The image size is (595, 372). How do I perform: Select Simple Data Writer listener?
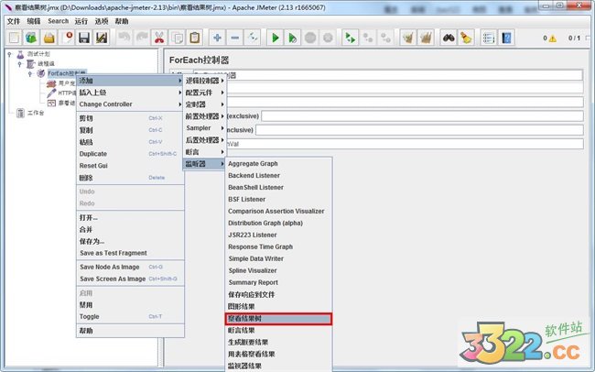point(278,258)
